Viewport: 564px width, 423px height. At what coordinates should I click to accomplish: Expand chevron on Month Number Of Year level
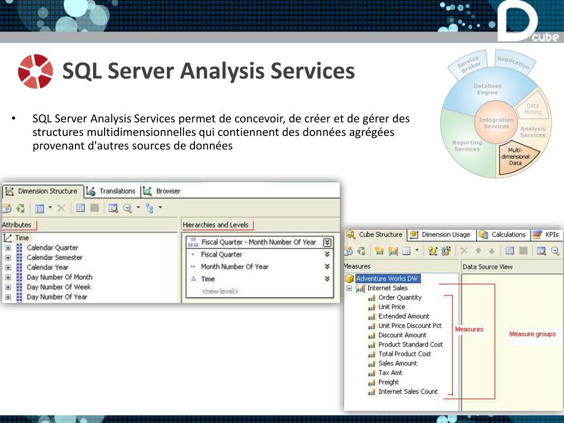coord(327,267)
